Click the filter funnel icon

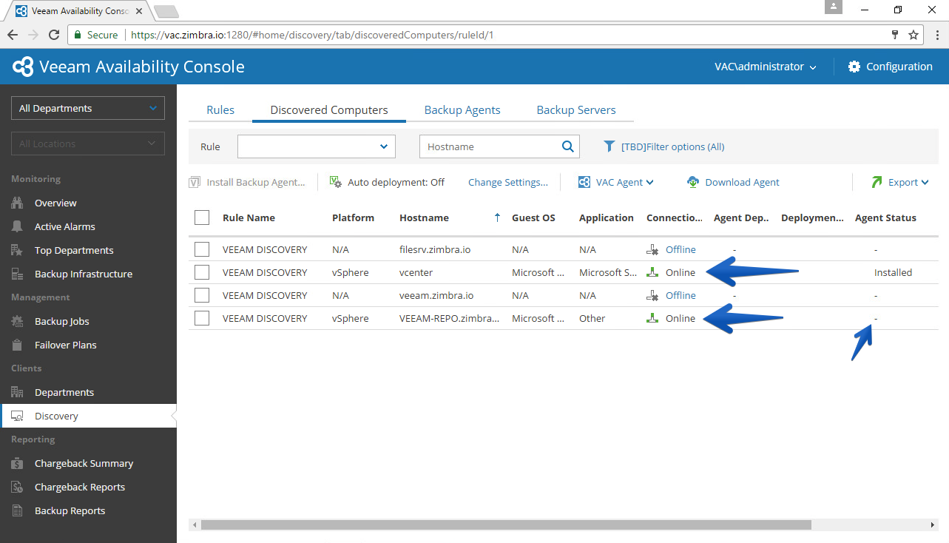[609, 146]
